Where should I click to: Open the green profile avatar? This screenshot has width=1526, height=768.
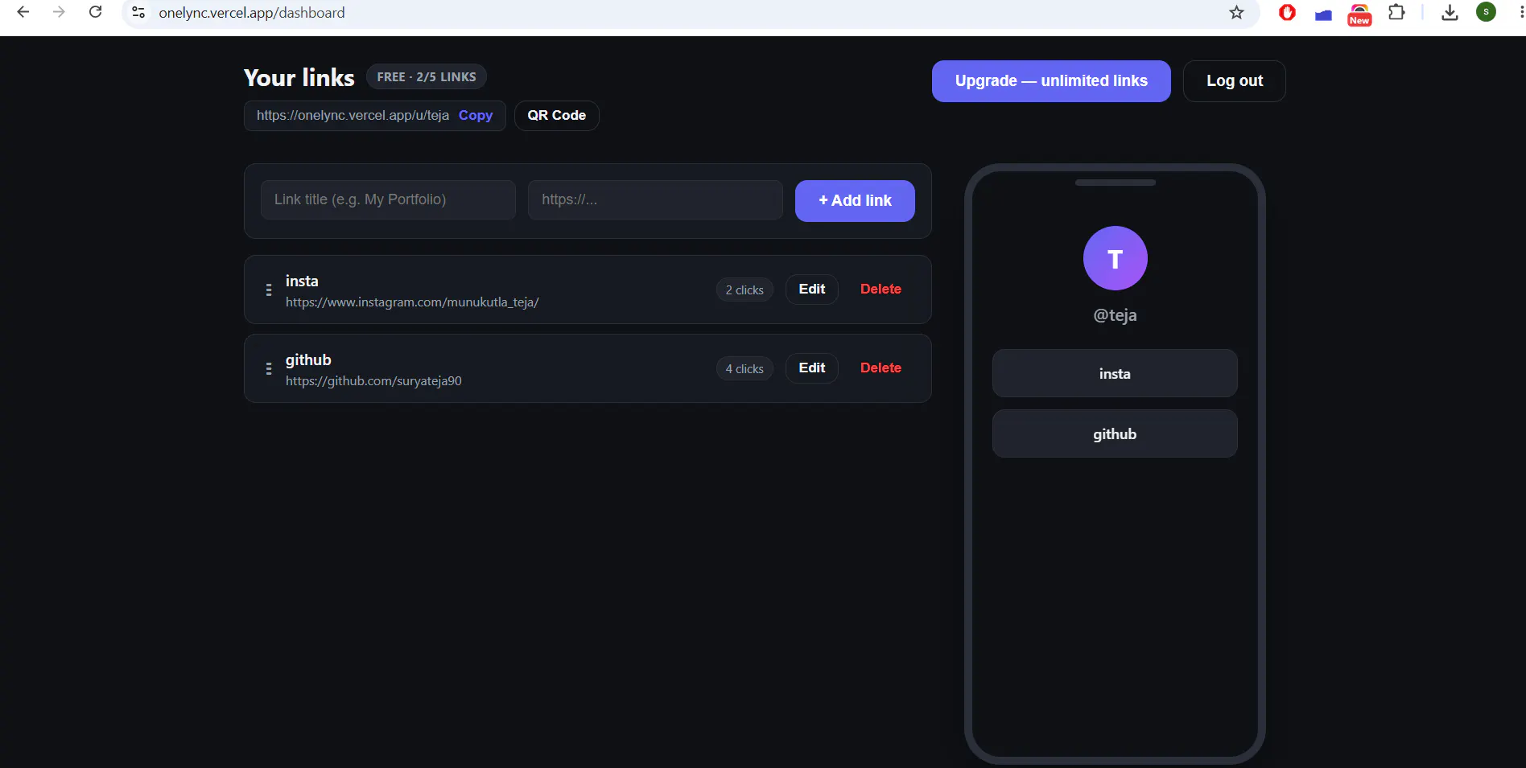pos(1486,12)
